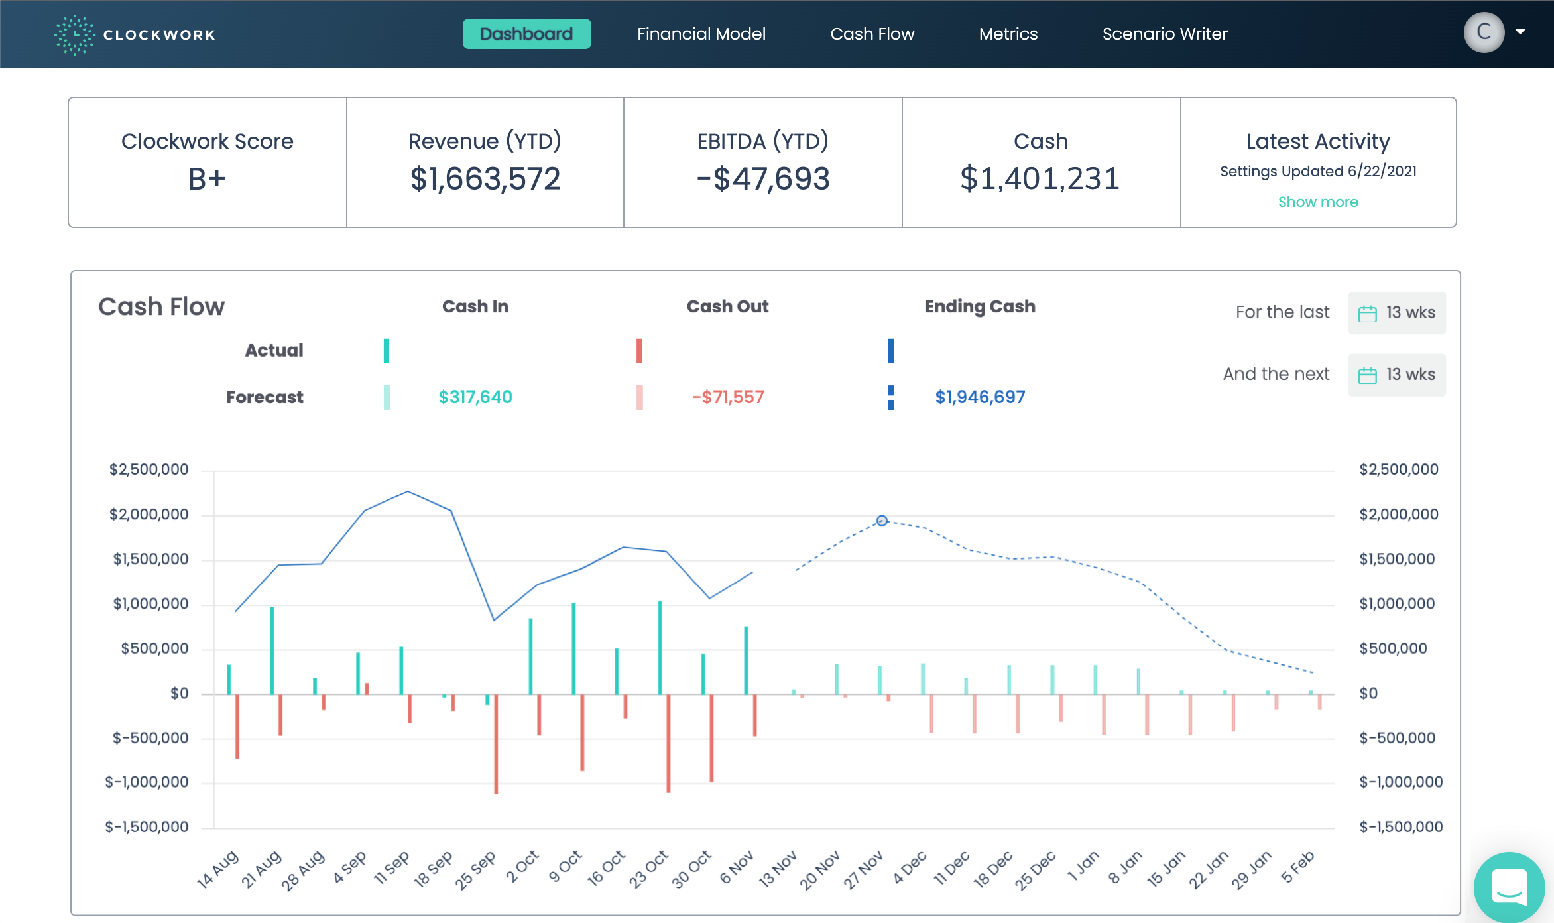Click the Actual Cash Out legend marker
The height and width of the screenshot is (923, 1554).
[x=639, y=350]
